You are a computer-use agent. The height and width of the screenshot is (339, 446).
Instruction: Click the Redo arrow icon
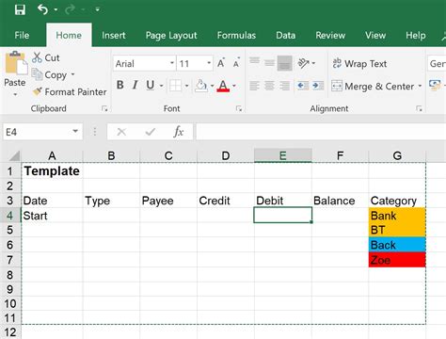pos(70,9)
